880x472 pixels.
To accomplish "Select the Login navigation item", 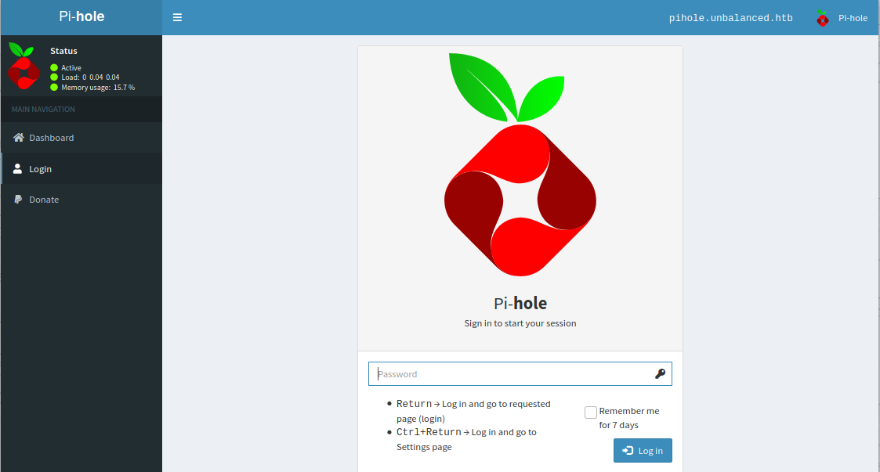I will [x=81, y=169].
